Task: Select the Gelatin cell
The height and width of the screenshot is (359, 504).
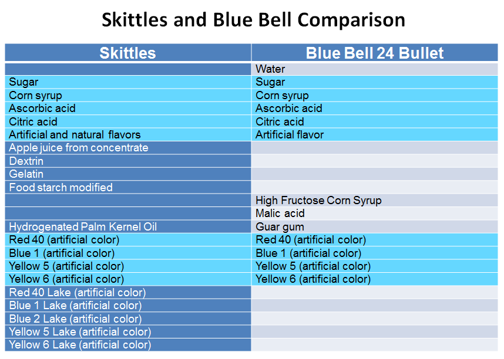Action: click(x=128, y=174)
